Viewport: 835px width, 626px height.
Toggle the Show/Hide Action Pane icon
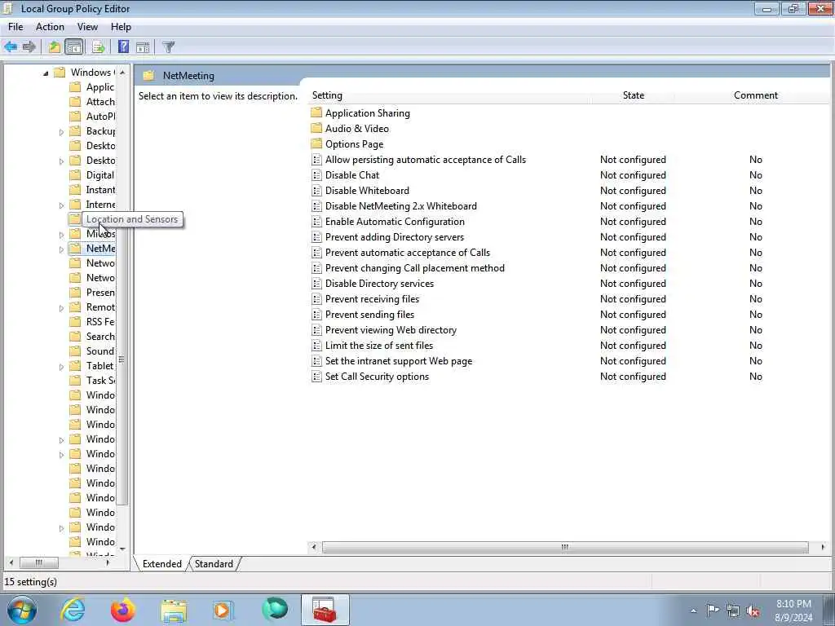click(143, 46)
